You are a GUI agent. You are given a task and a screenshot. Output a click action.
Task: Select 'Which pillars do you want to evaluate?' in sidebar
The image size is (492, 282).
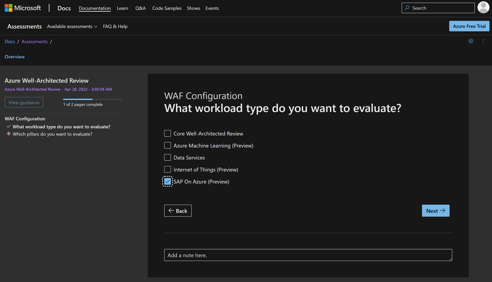[52, 134]
